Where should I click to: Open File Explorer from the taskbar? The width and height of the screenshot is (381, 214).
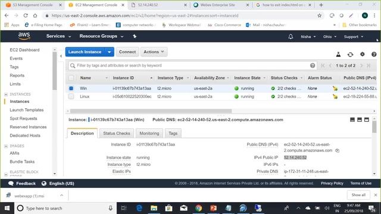(x=154, y=208)
